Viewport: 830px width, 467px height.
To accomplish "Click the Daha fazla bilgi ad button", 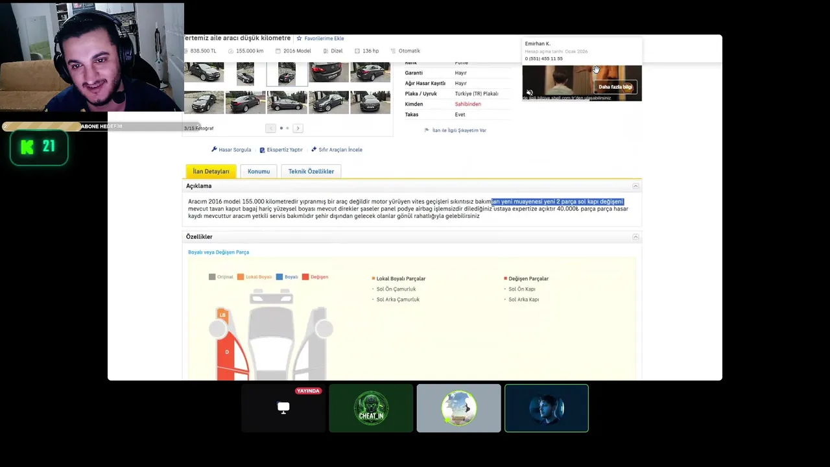I will coord(615,87).
